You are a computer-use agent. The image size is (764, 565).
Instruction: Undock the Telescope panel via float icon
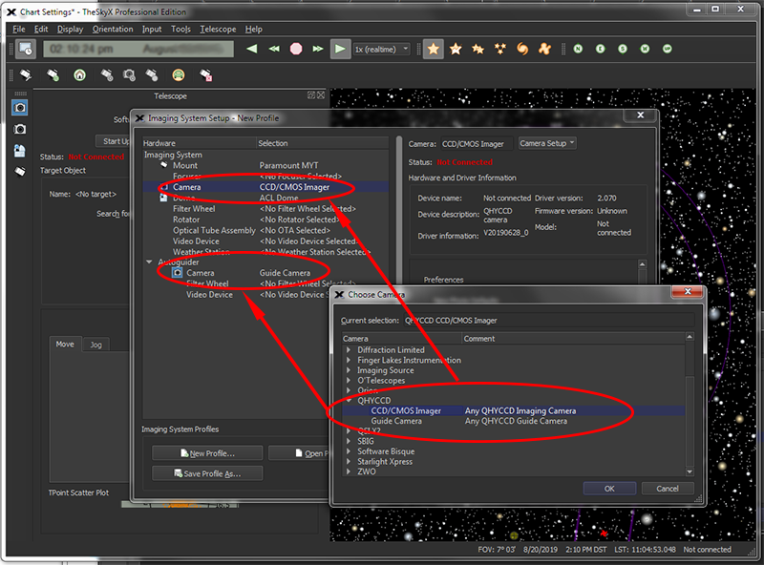click(311, 95)
